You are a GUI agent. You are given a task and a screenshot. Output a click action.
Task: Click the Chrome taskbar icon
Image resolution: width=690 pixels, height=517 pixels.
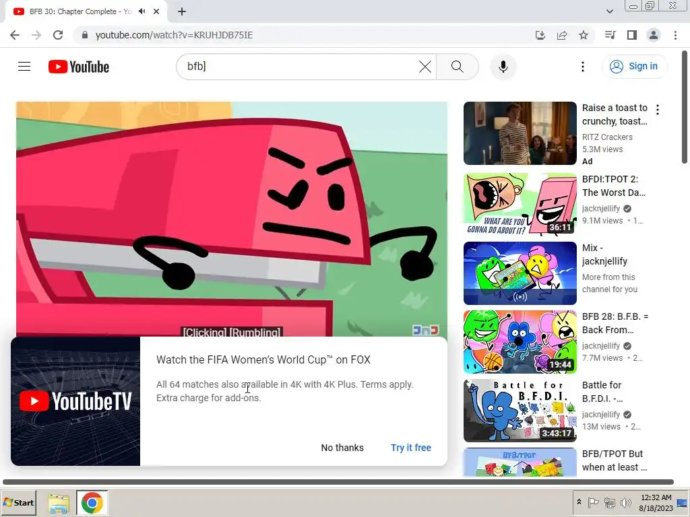[92, 503]
